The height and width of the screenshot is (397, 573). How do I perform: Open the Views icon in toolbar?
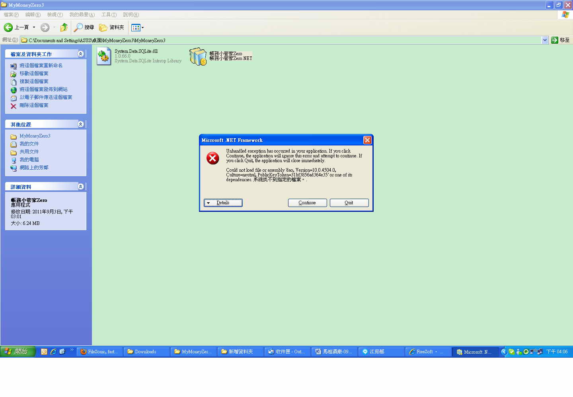(x=136, y=27)
